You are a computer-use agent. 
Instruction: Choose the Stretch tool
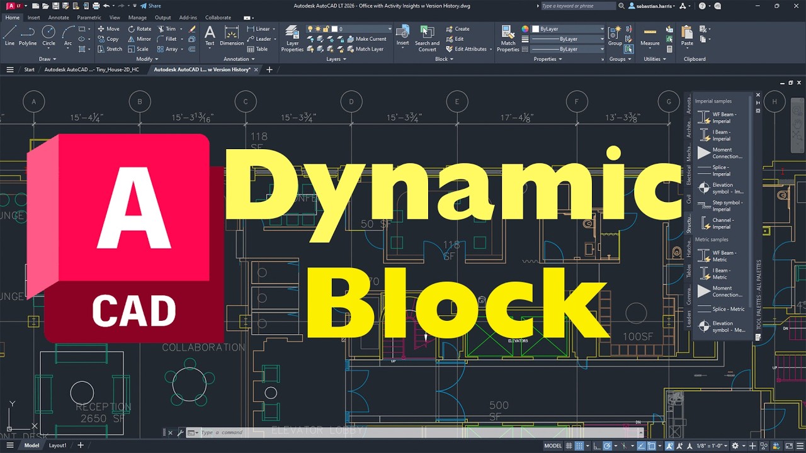pyautogui.click(x=110, y=49)
